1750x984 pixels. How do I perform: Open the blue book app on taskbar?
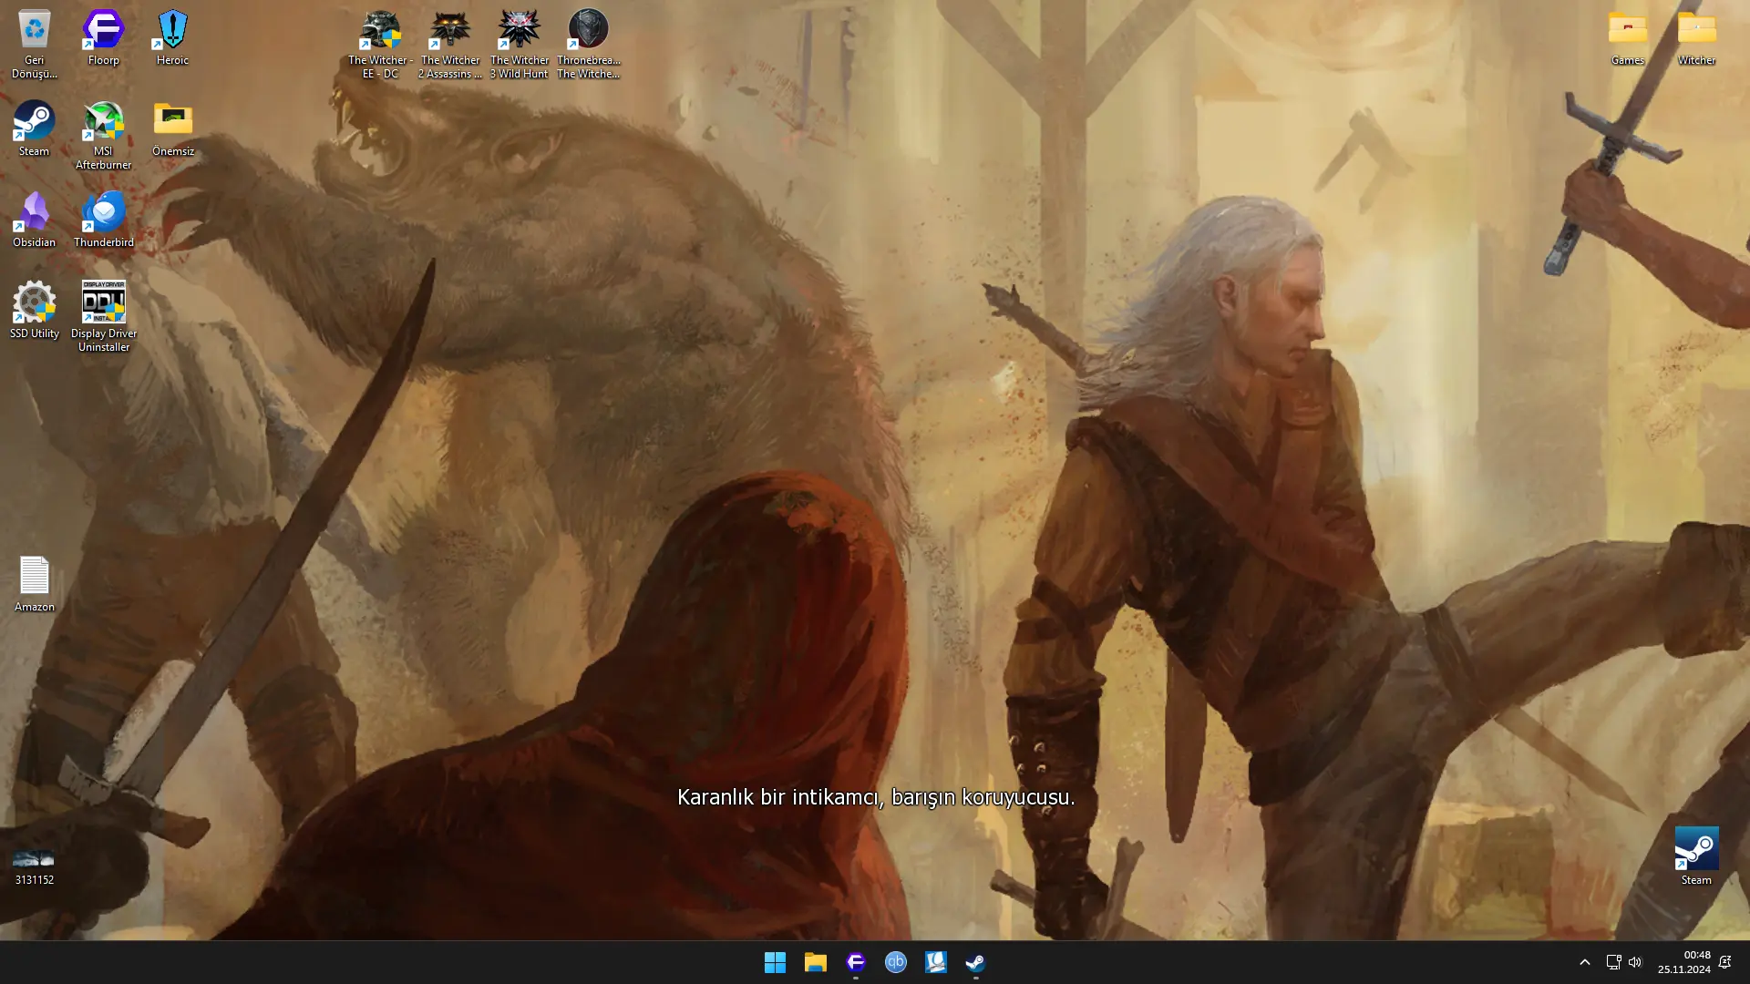point(935,962)
